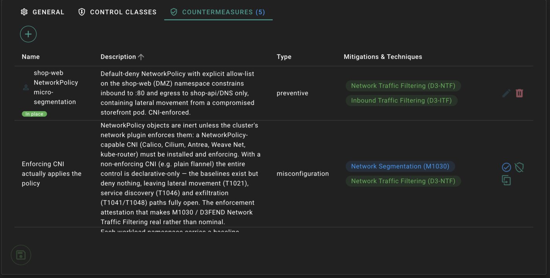Click the crossed-out shield icon for Enforcing CNI

coord(519,168)
